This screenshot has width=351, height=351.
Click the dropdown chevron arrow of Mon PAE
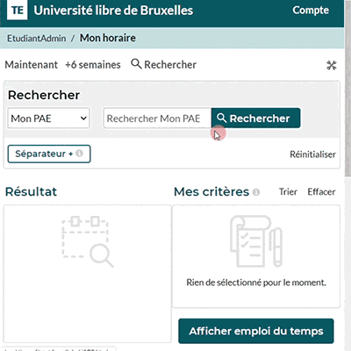83,118
